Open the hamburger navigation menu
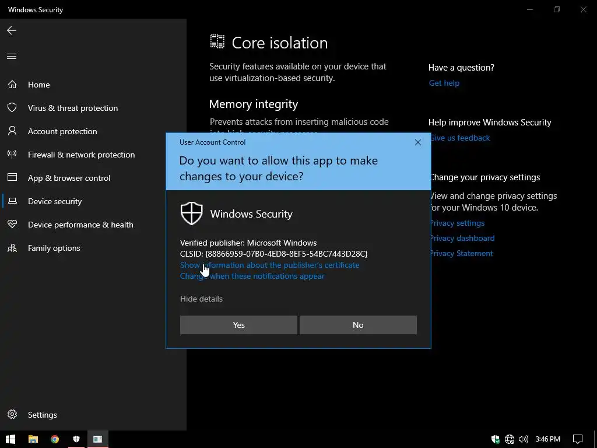Viewport: 597px width, 448px height. 12,57
